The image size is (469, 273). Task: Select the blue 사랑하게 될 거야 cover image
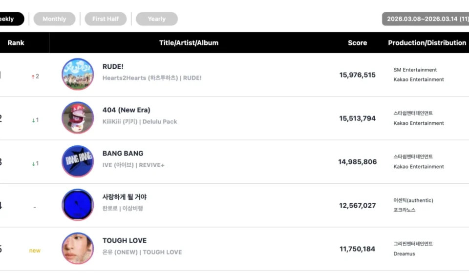[78, 205]
